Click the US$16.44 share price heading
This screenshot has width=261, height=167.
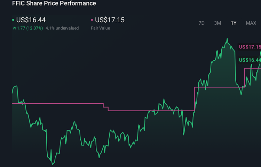[31, 20]
